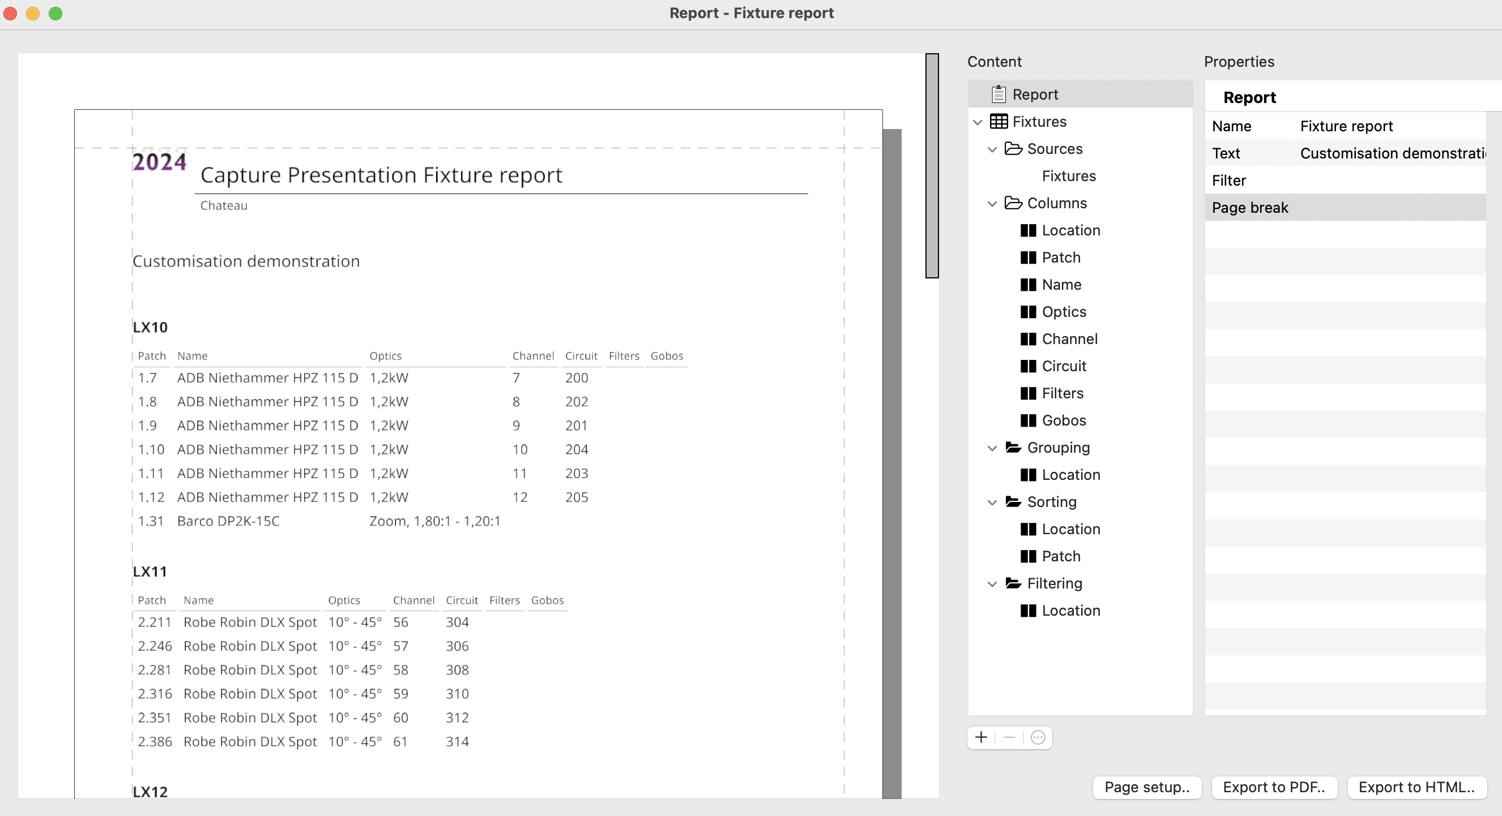Select the Optics column icon
Viewport: 1502px width, 816px height.
[1028, 312]
